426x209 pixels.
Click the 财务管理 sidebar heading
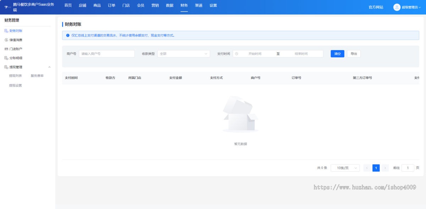[12, 20]
